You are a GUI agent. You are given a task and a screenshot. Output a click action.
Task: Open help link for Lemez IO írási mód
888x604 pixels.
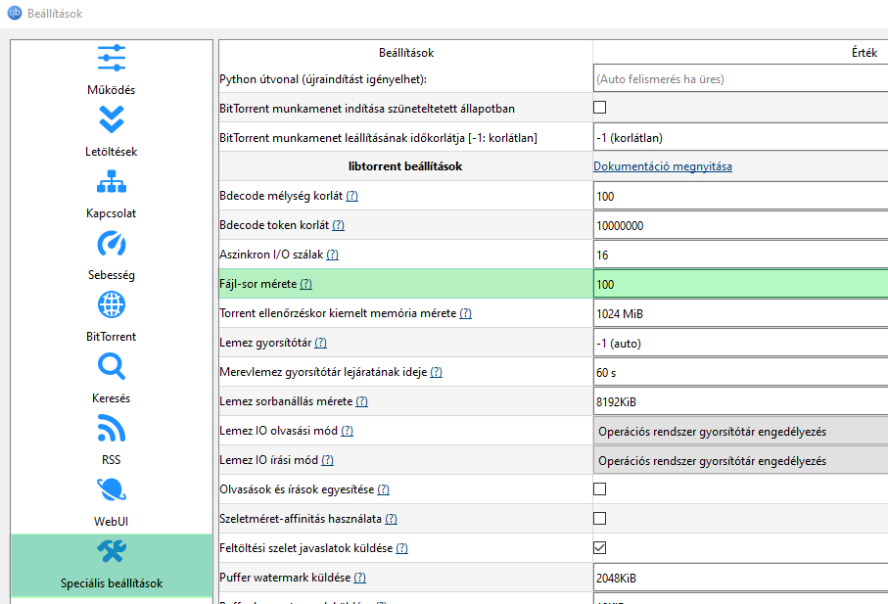point(327,460)
